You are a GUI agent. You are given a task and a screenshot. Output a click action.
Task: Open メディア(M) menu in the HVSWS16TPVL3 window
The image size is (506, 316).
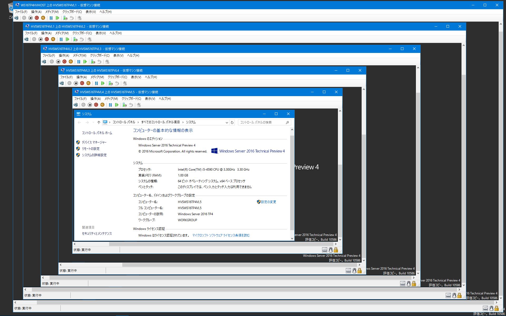click(x=79, y=56)
